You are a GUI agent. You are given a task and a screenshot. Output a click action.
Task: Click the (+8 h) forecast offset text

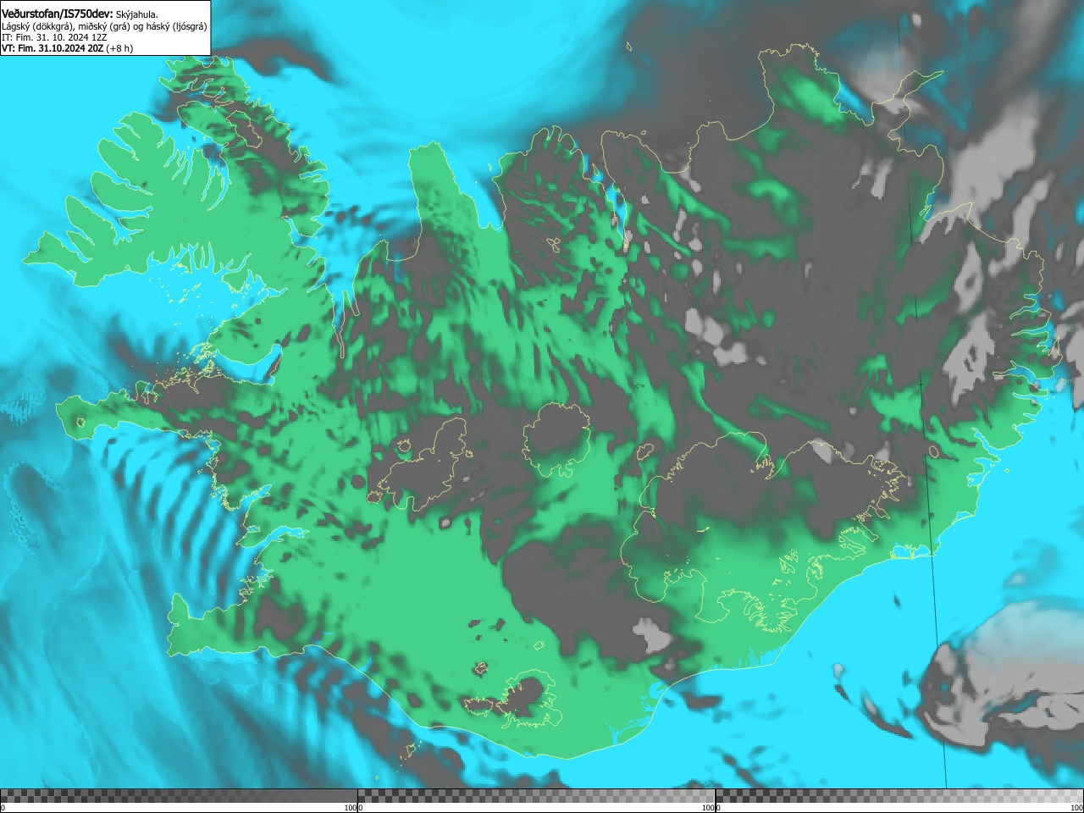click(x=119, y=48)
